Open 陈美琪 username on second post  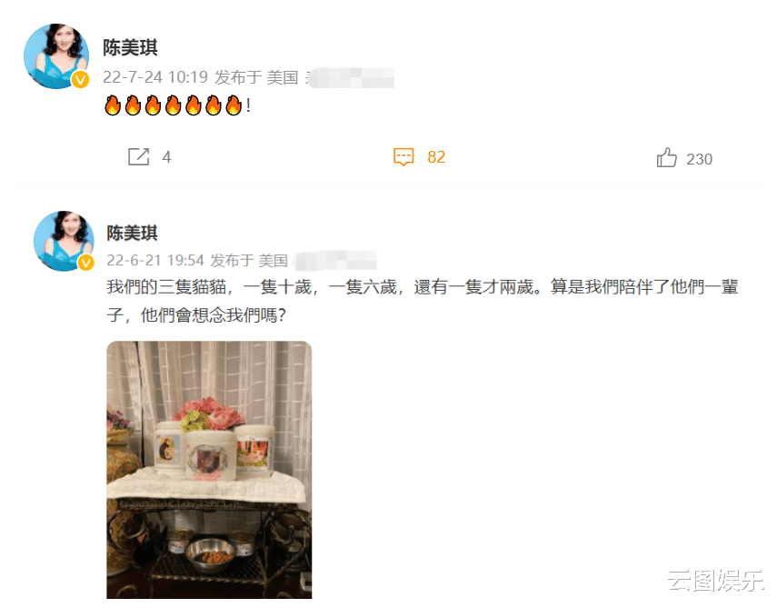(133, 233)
